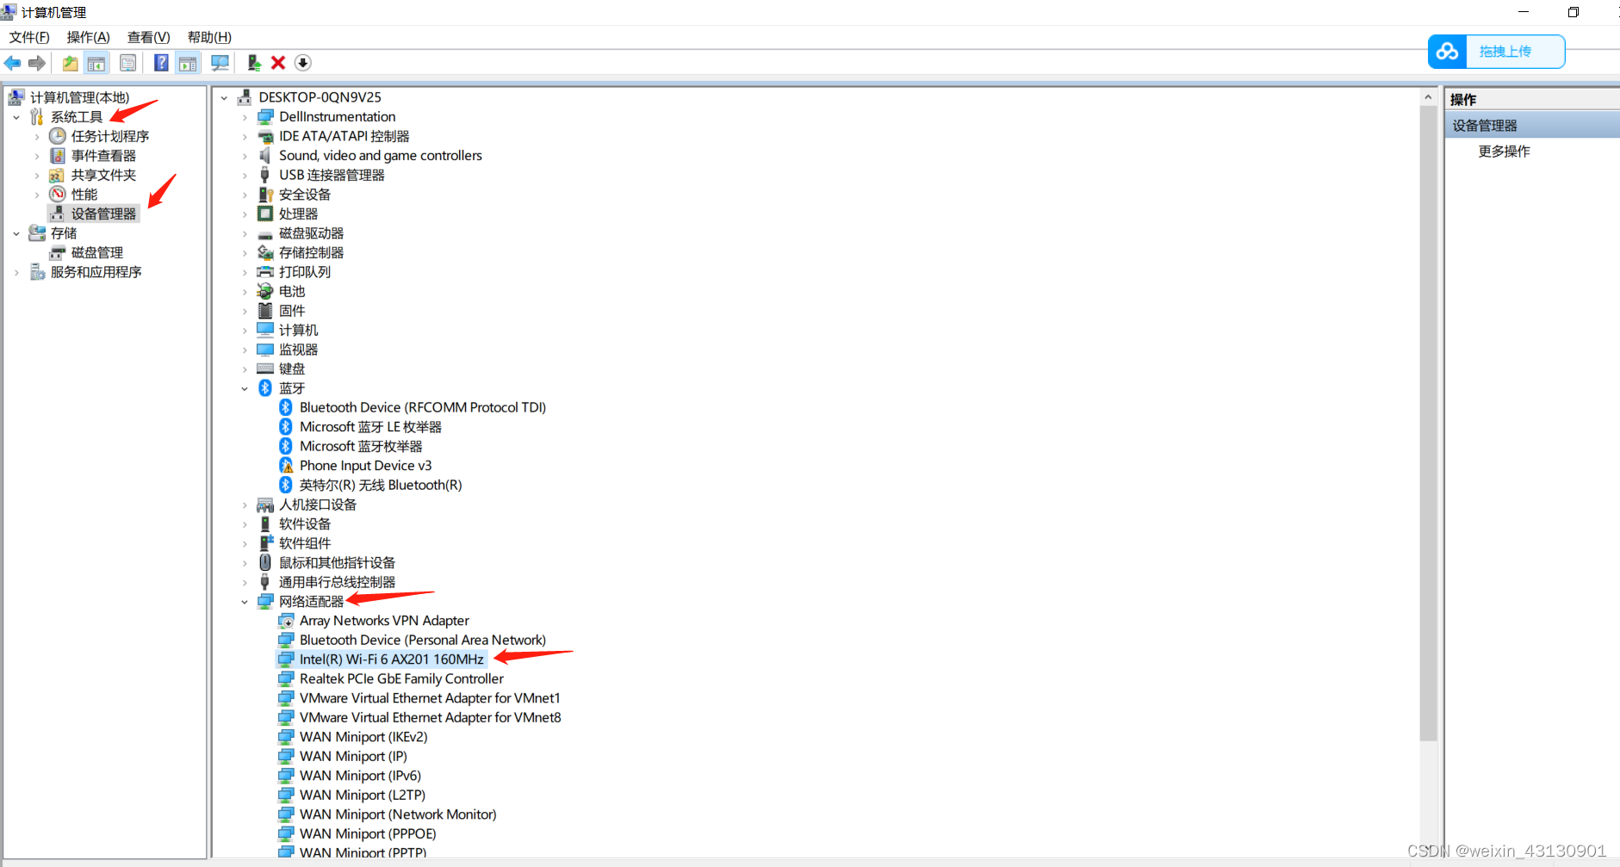The width and height of the screenshot is (1620, 867).
Task: Click the 拖拽上传 upload button
Action: click(x=1497, y=52)
